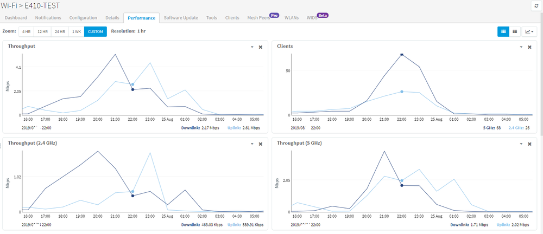
Task: Click Downlink data point in Throughput chart
Action: 132,89
